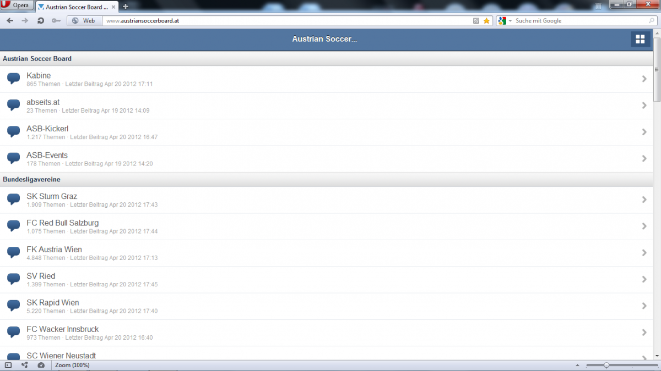
Task: Click the chevron on the SV Ried row
Action: click(x=644, y=279)
